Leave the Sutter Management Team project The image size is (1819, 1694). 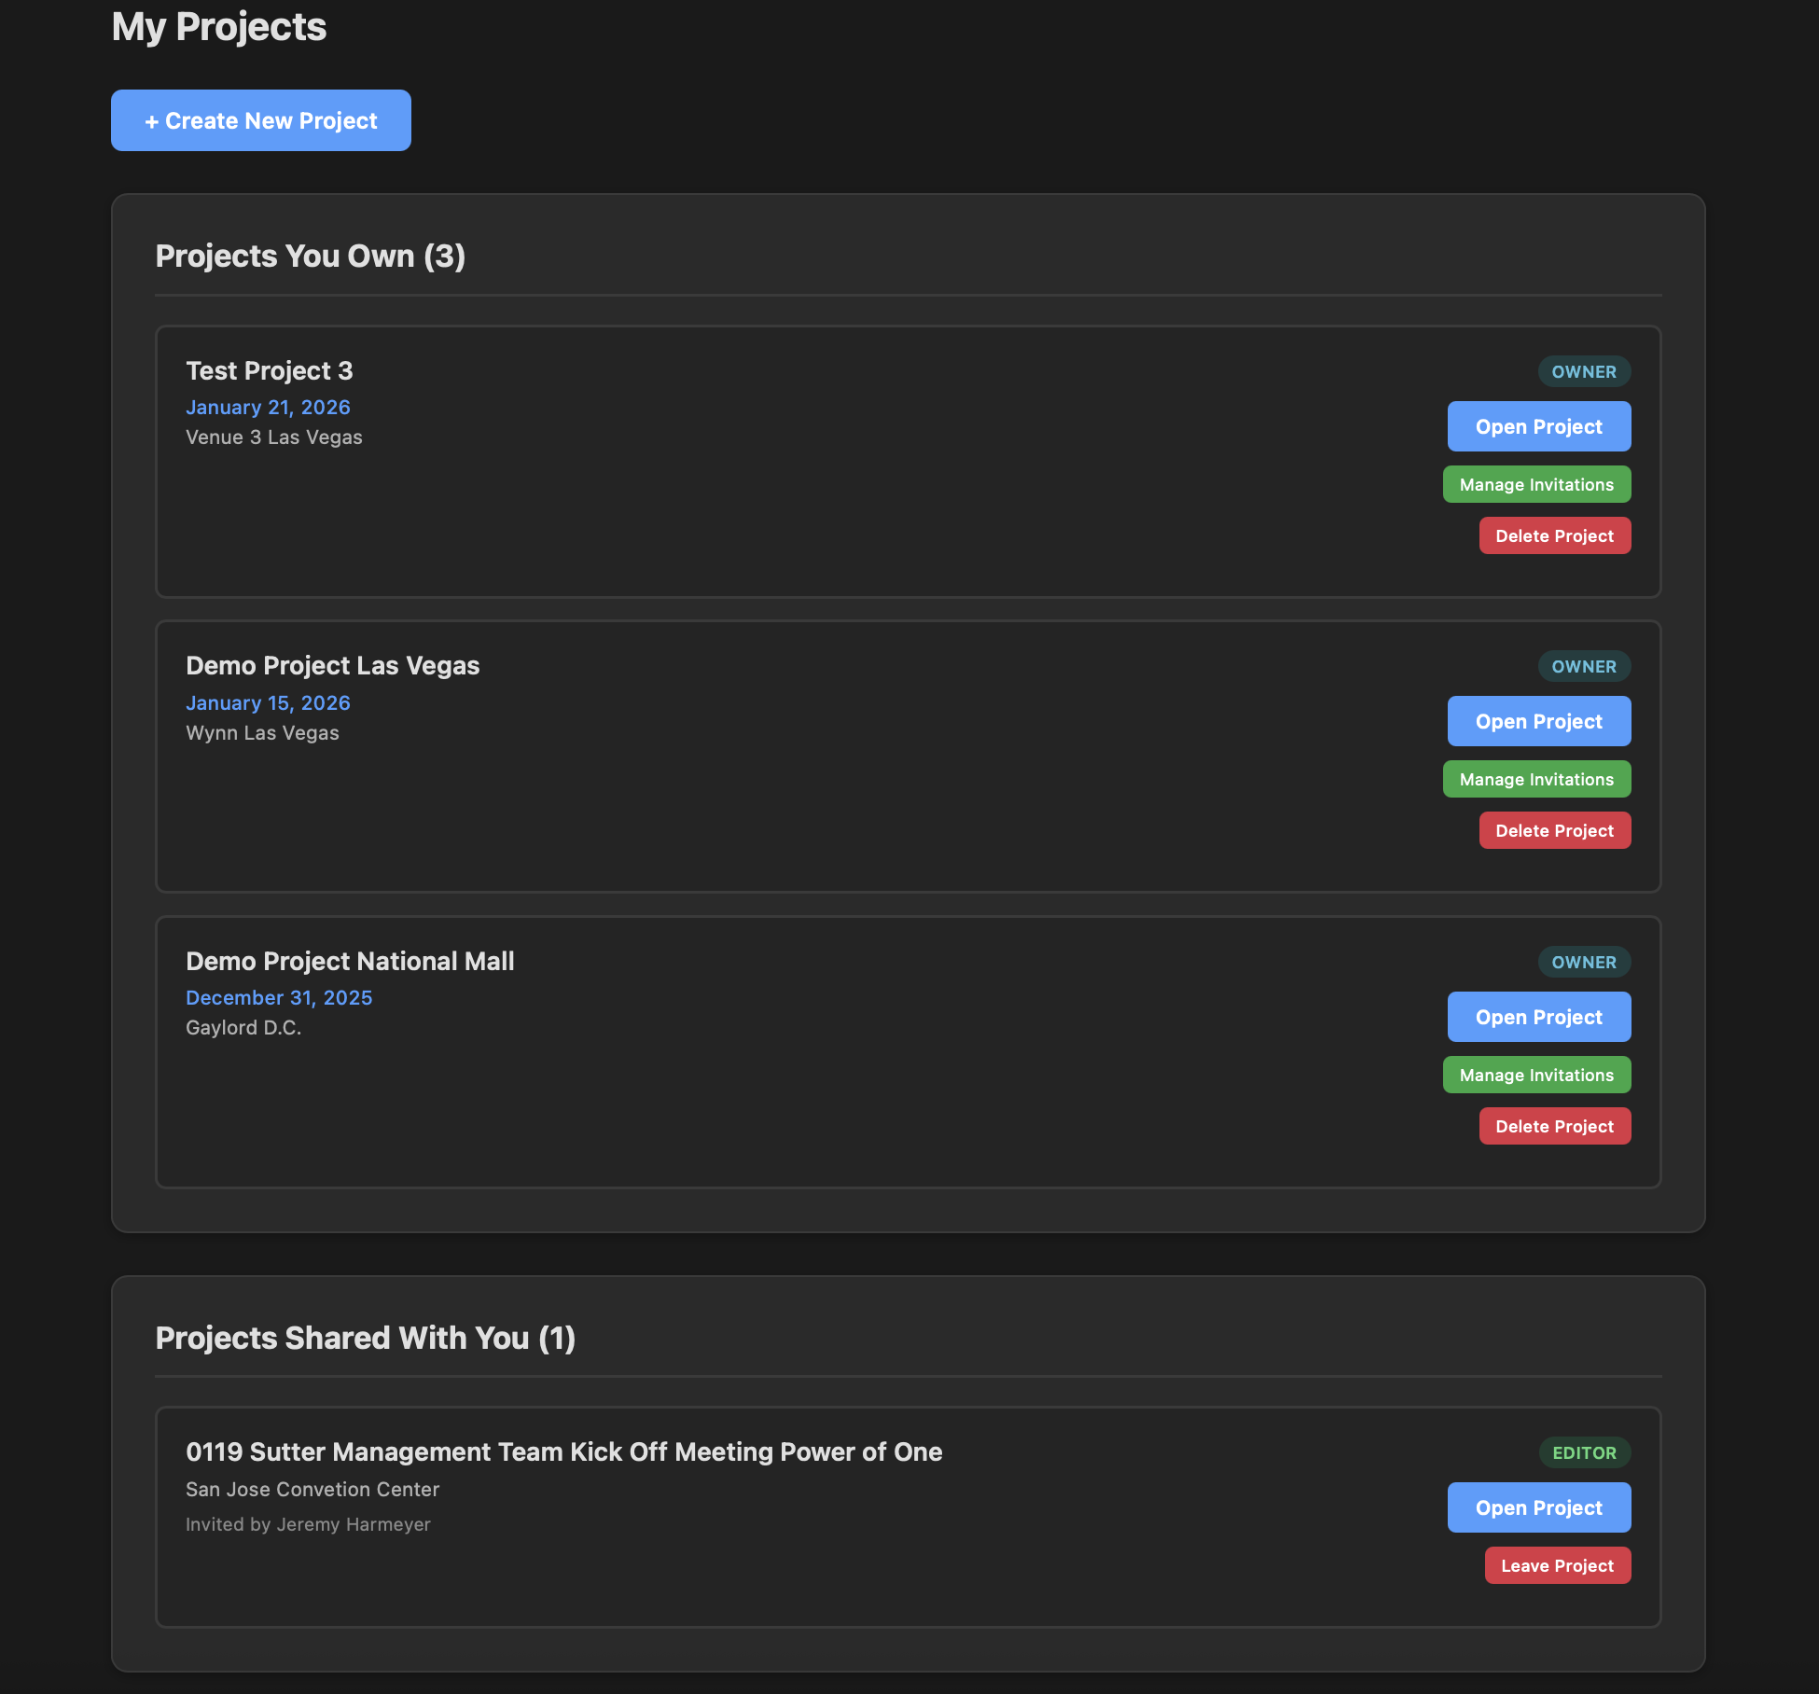[x=1557, y=1565]
